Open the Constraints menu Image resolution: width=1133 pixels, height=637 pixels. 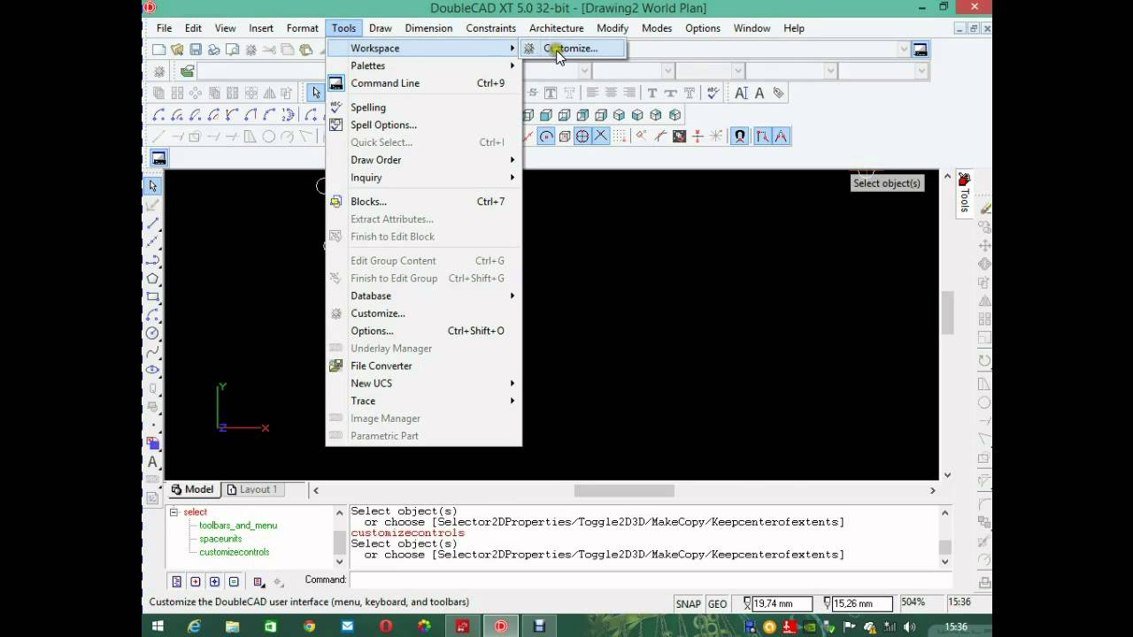(490, 28)
